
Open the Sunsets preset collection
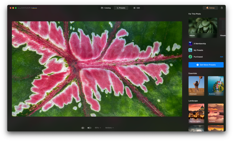coord(216,113)
